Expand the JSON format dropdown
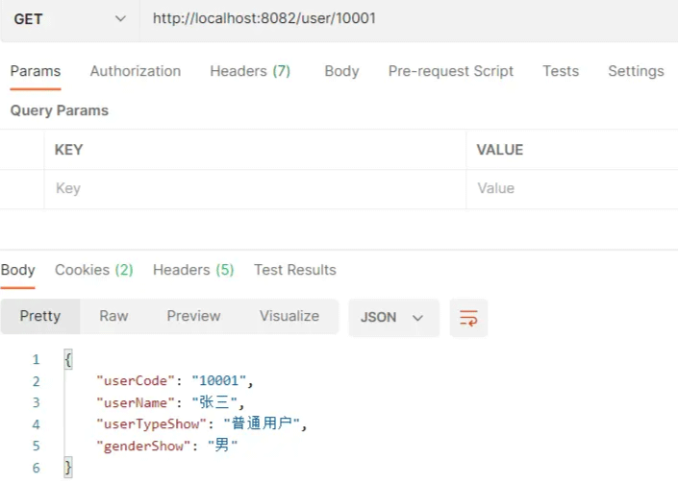The height and width of the screenshot is (483, 678). pos(392,318)
